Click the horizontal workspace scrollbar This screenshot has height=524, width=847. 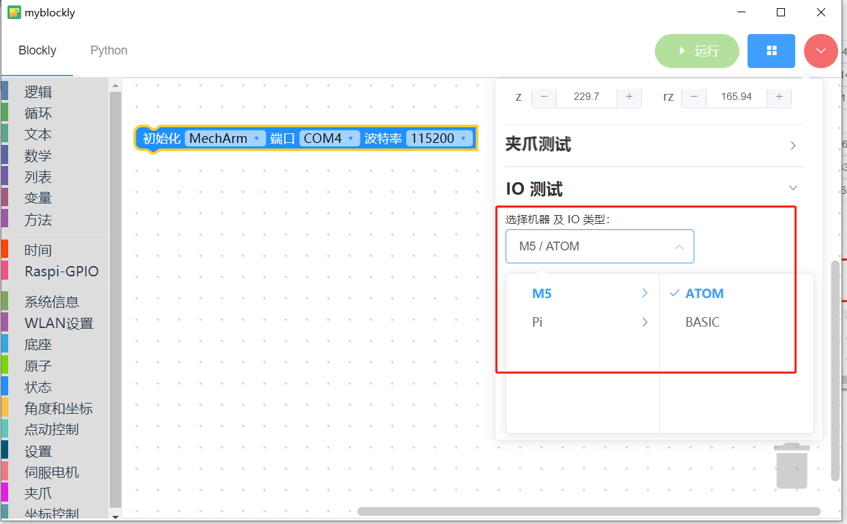click(x=589, y=511)
